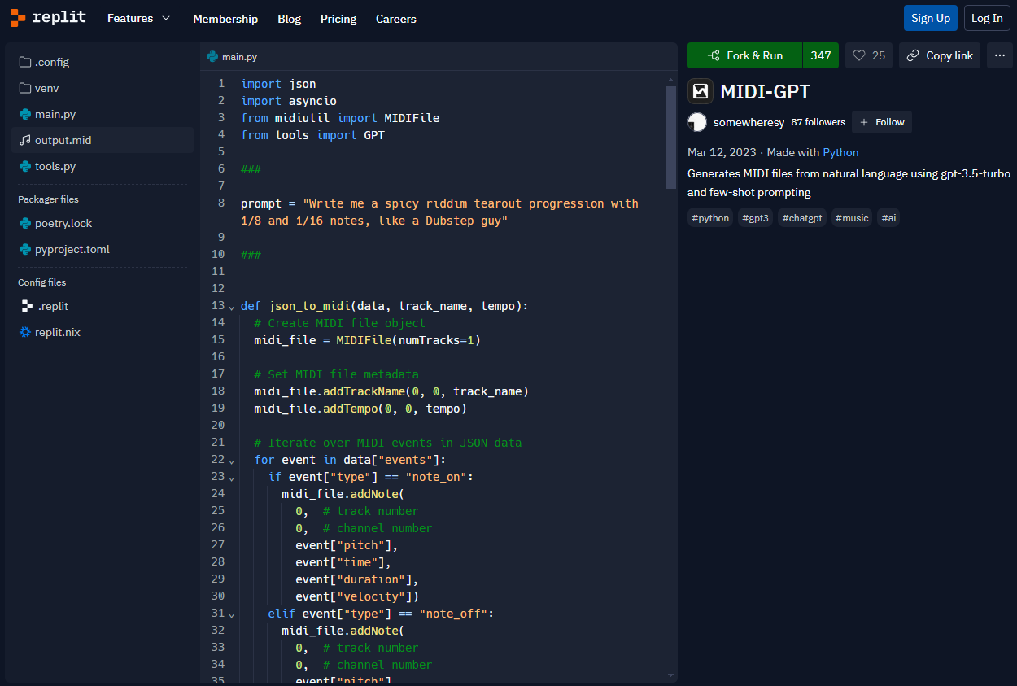This screenshot has height=686, width=1017.
Task: Click line number 8 in the gutter
Action: pyautogui.click(x=221, y=203)
